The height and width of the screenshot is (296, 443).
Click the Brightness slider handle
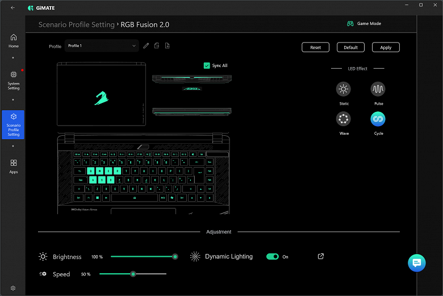(x=175, y=257)
